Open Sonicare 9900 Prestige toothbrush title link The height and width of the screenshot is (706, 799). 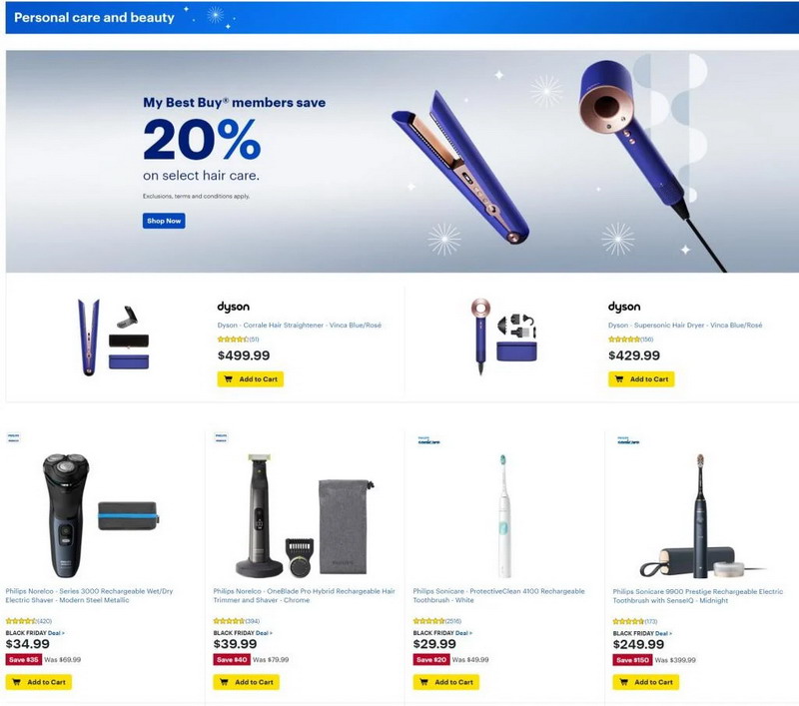697,596
